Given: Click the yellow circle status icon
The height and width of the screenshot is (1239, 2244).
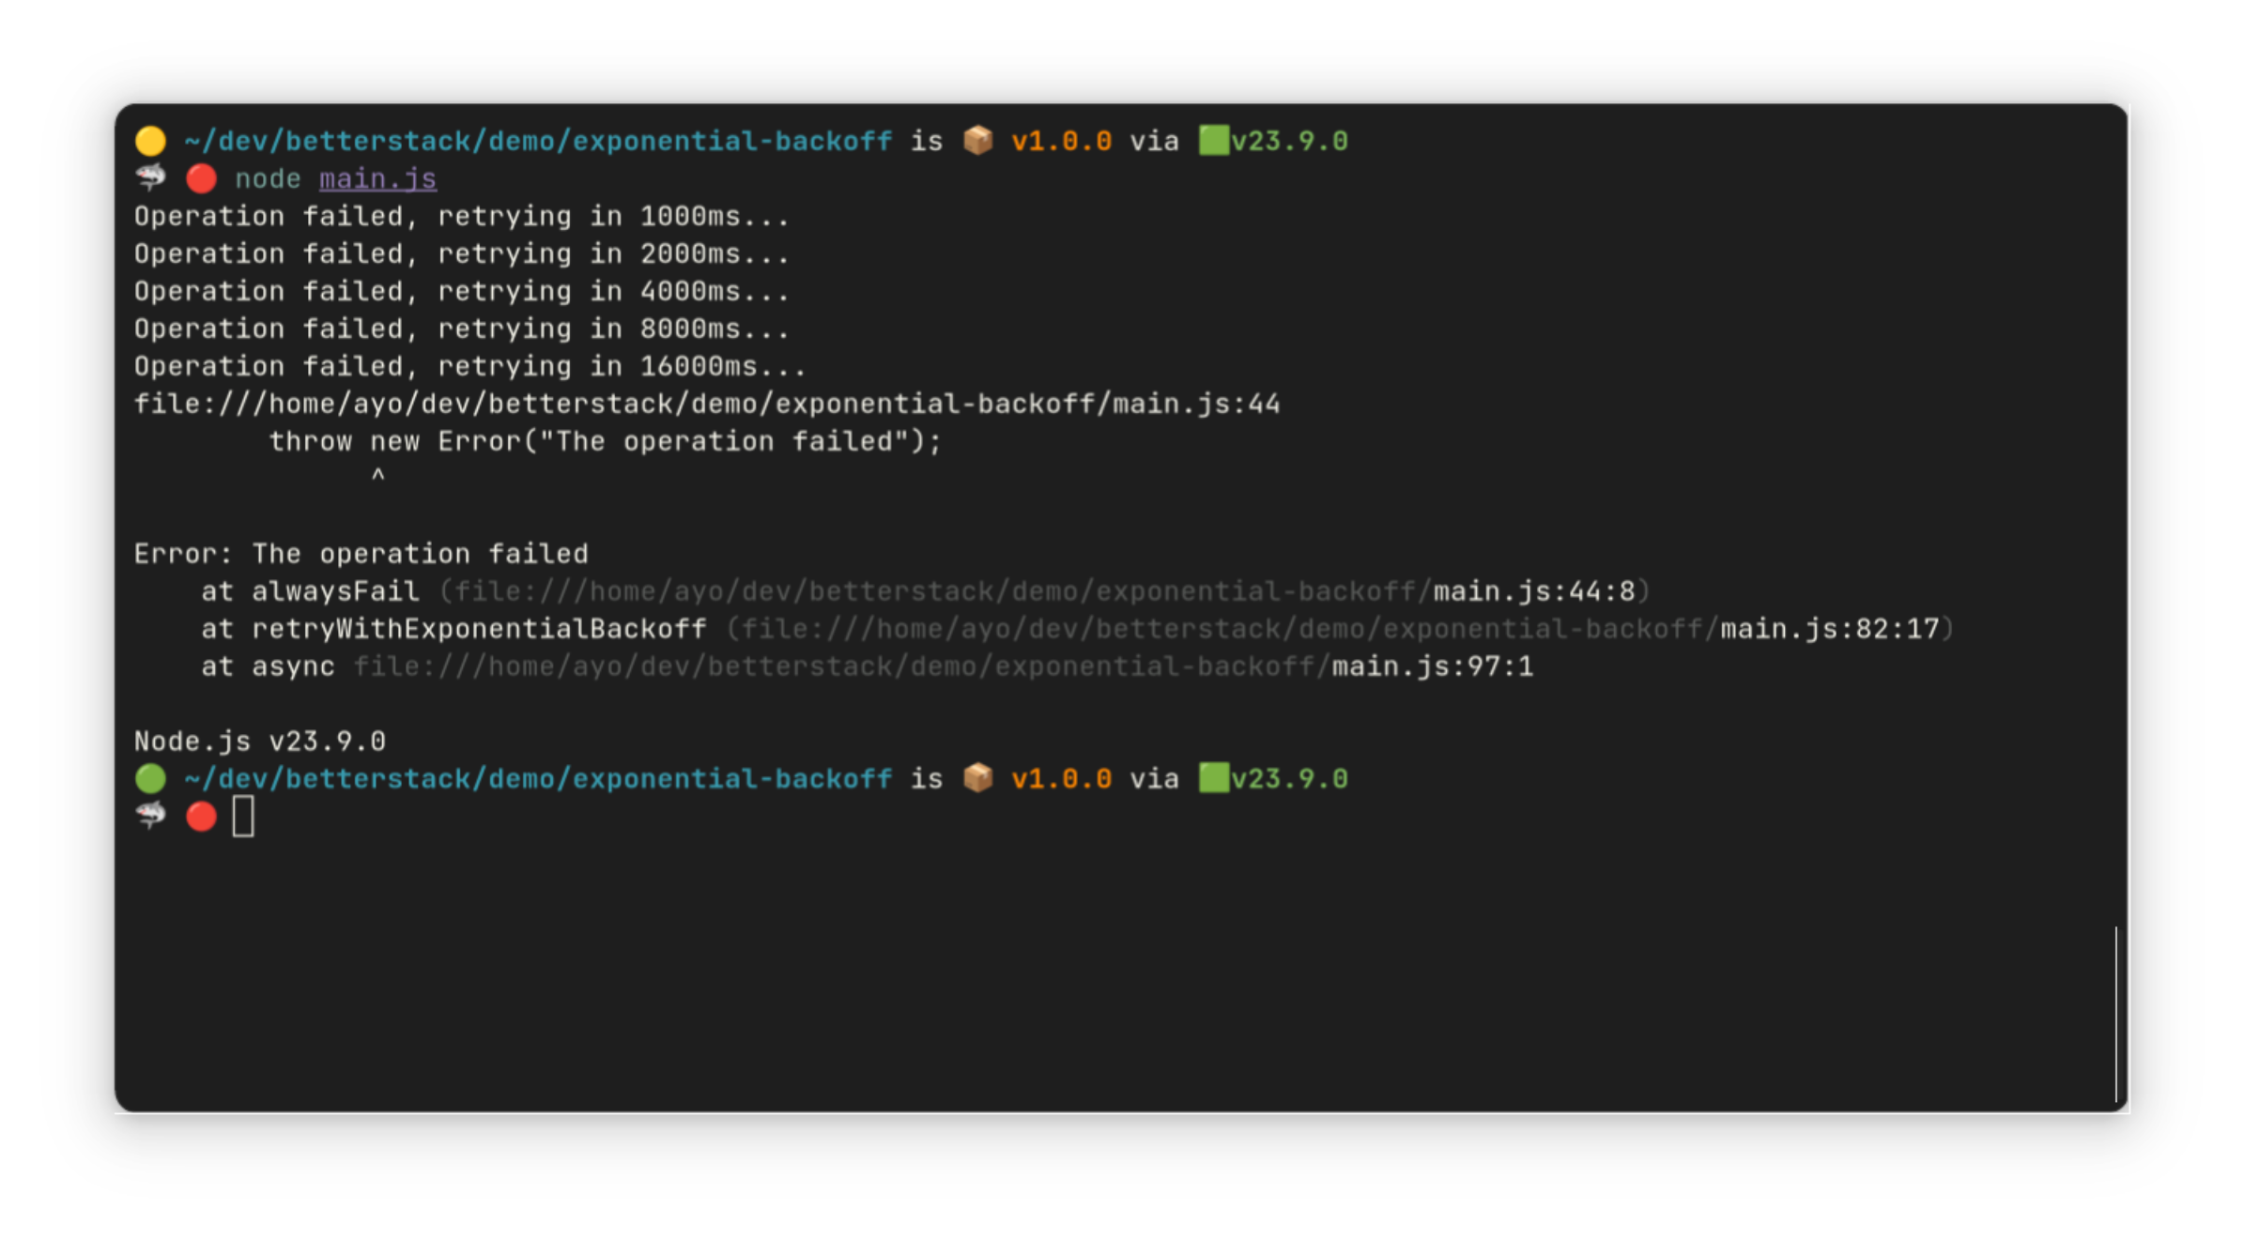Looking at the screenshot, I should tap(150, 141).
